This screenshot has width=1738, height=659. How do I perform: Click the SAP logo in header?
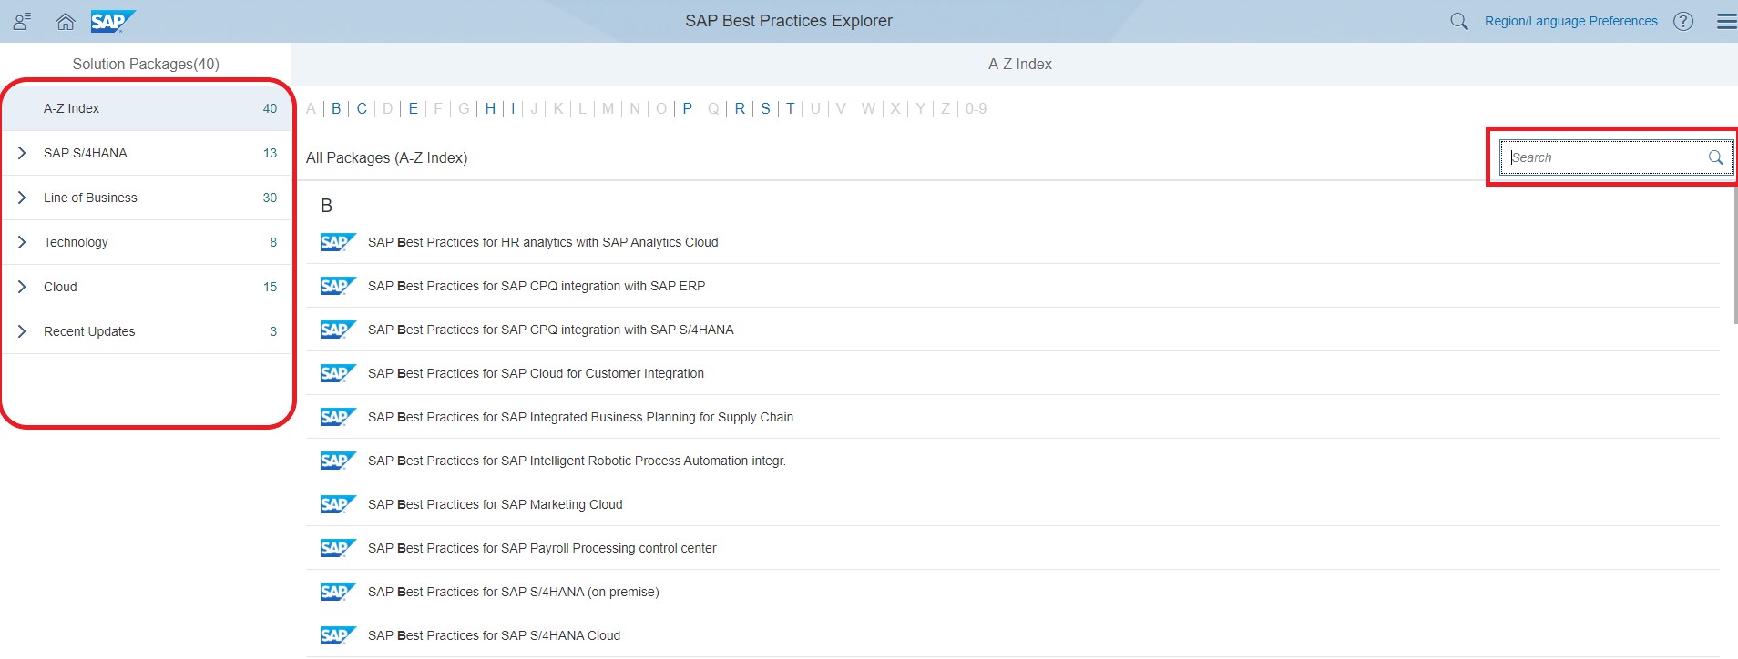click(112, 21)
